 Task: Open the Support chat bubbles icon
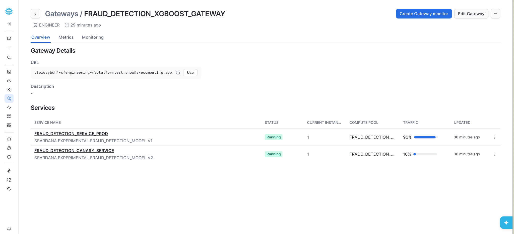click(9, 180)
